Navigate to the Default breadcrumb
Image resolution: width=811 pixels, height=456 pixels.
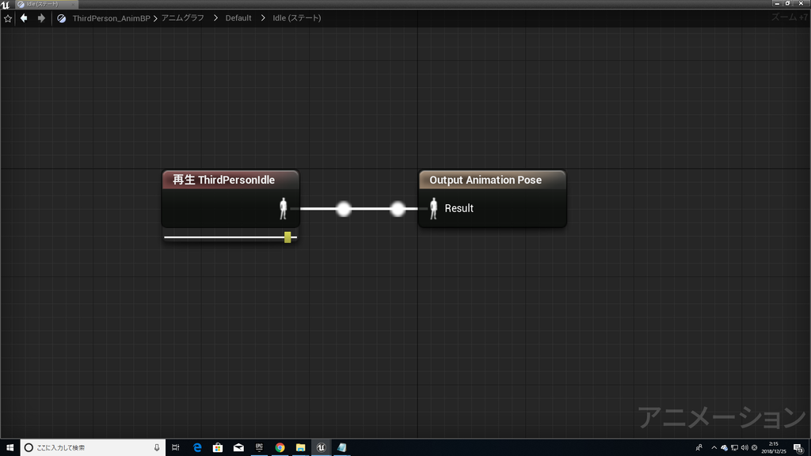click(238, 18)
